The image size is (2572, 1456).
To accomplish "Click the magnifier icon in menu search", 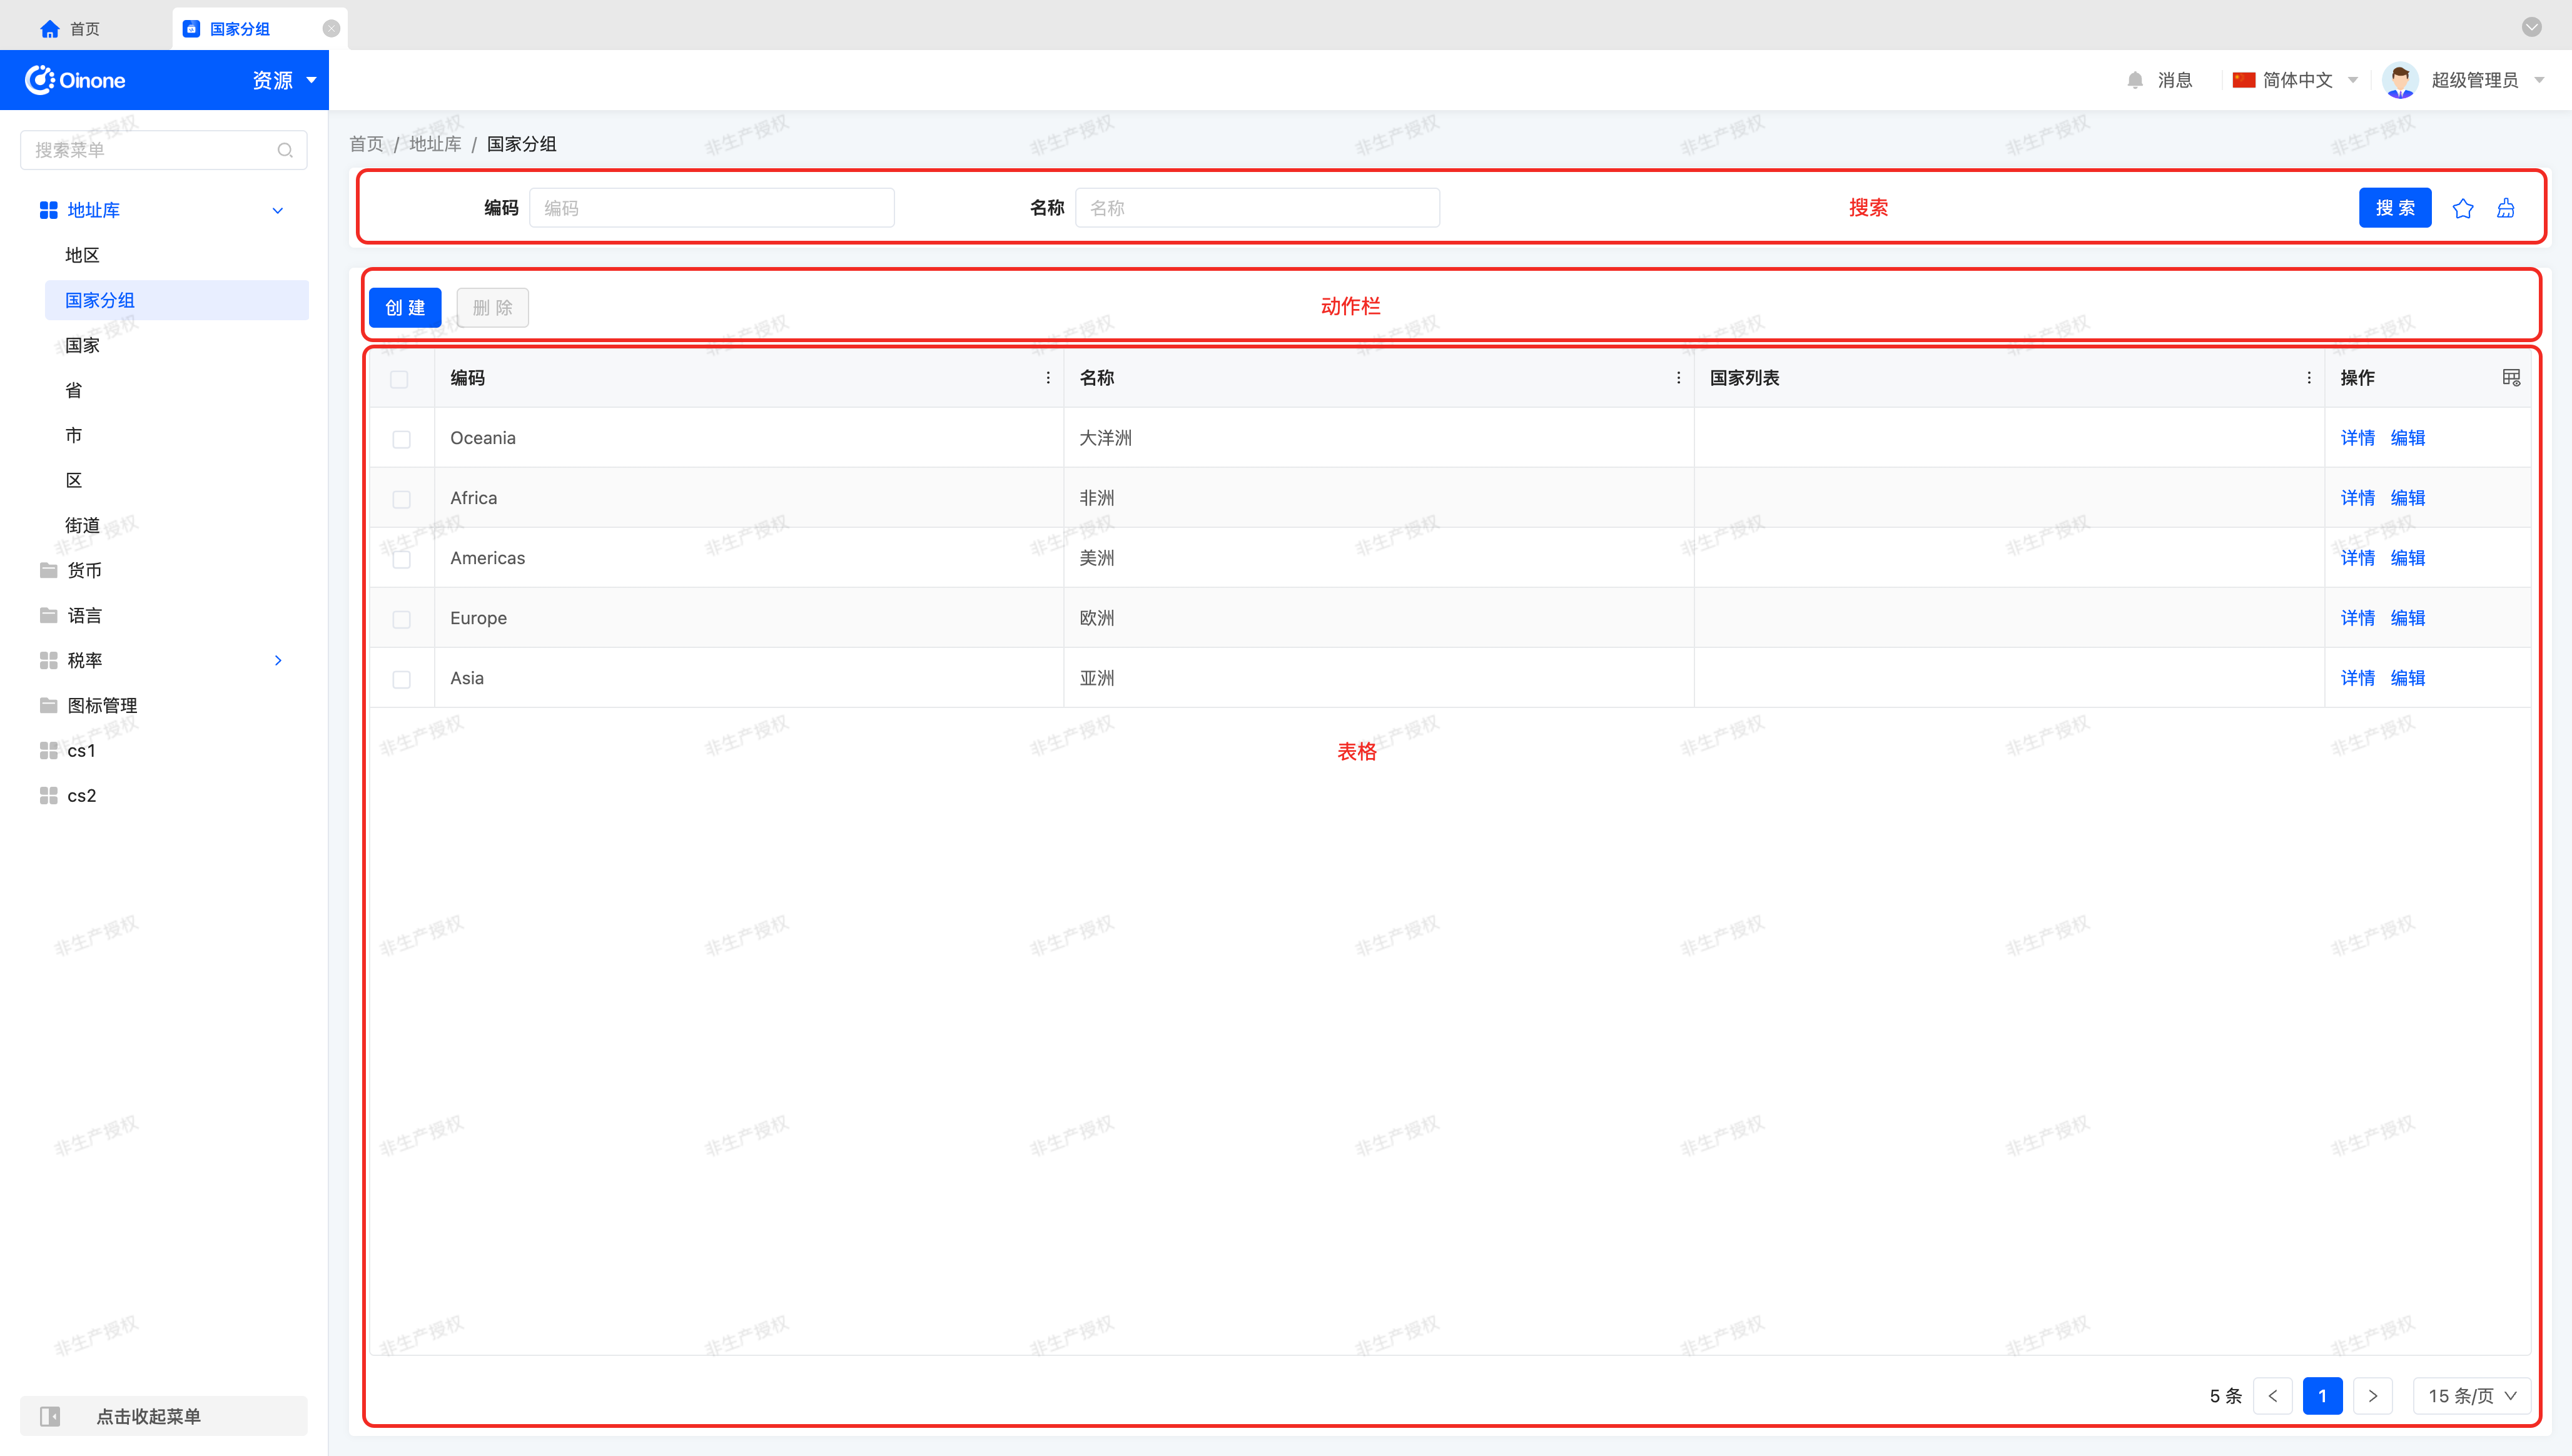I will click(285, 150).
